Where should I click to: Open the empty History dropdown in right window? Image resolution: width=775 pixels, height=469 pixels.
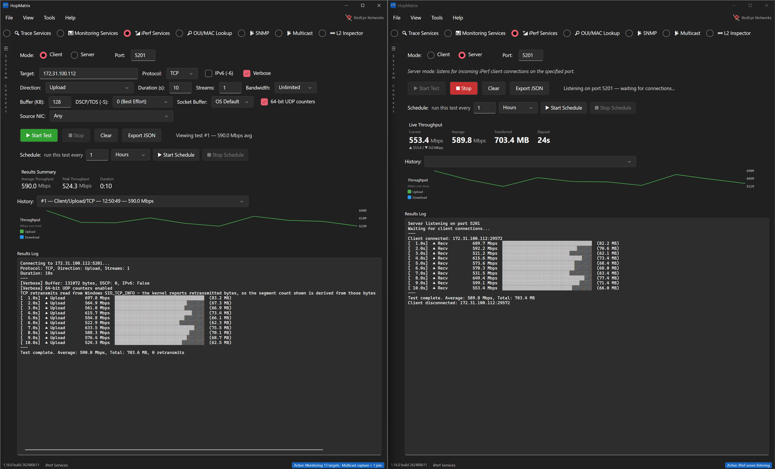pyautogui.click(x=530, y=161)
